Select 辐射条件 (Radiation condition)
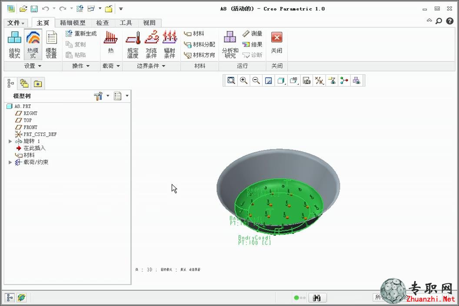The width and height of the screenshot is (459, 306). point(170,44)
